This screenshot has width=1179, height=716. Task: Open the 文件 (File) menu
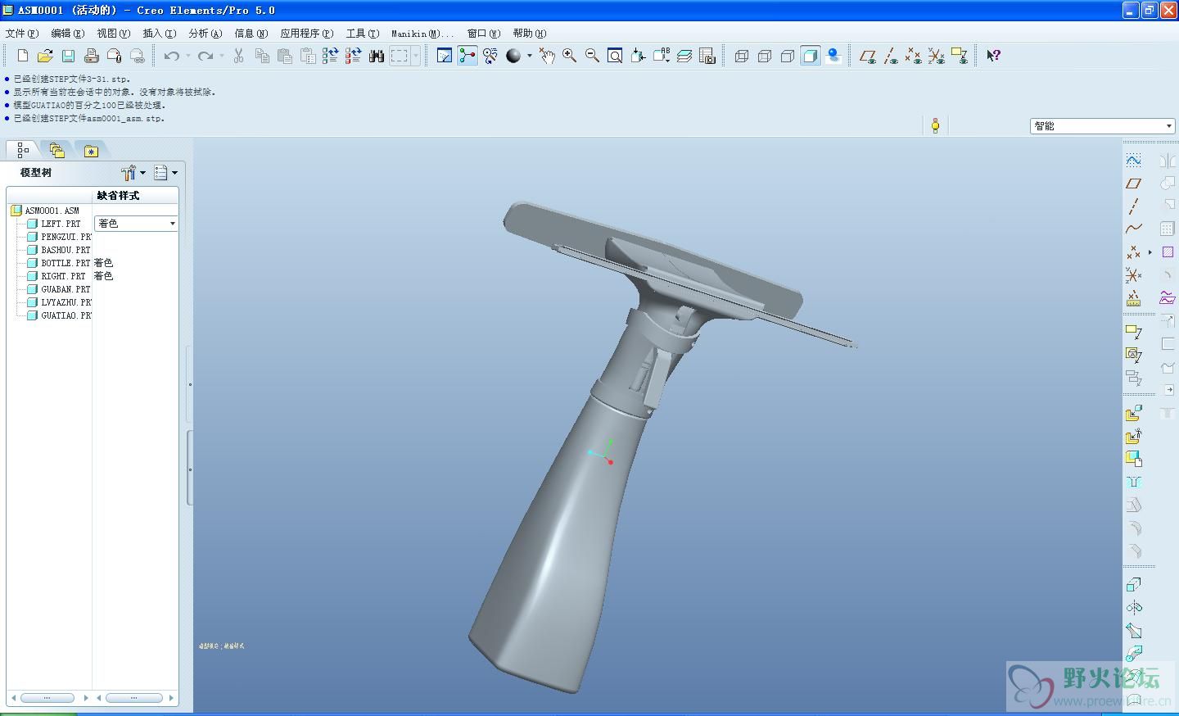[x=22, y=34]
